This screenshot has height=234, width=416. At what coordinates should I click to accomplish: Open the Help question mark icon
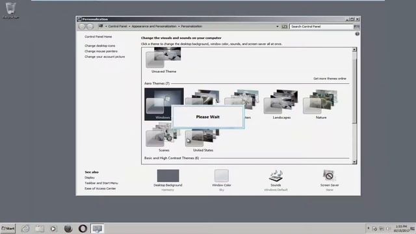click(x=357, y=34)
